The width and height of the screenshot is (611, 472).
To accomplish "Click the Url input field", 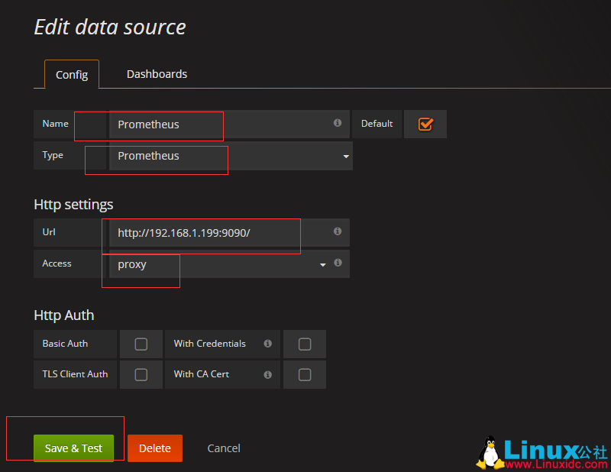I will [x=218, y=232].
